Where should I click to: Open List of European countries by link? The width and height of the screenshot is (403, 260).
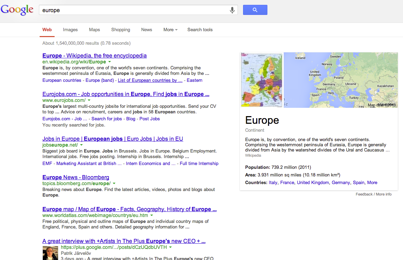[x=150, y=80]
